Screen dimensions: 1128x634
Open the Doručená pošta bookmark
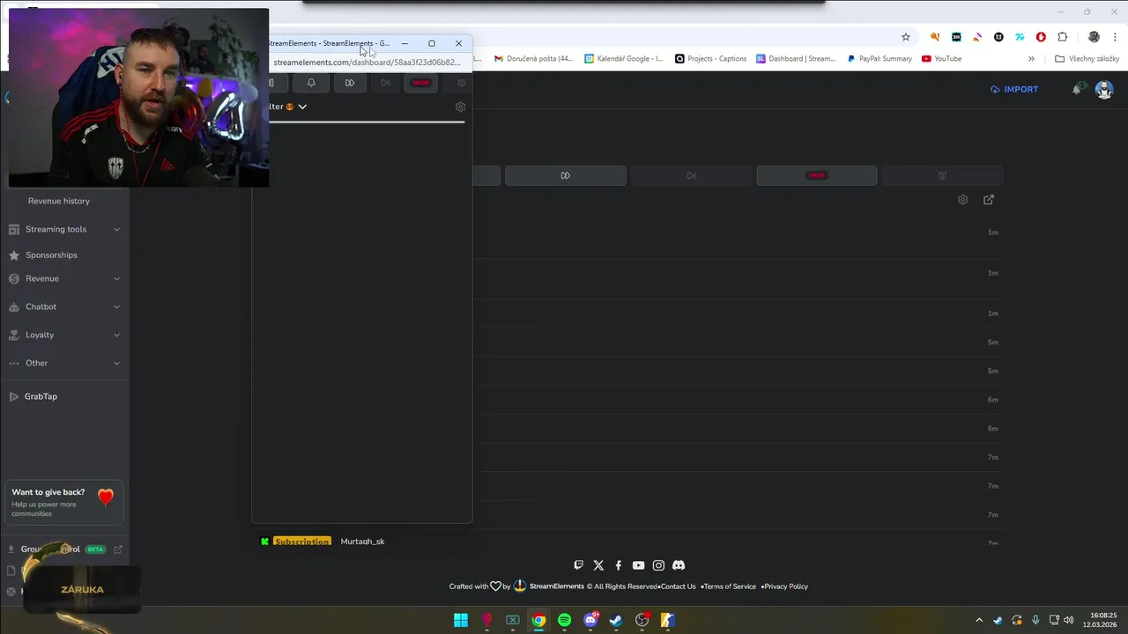click(533, 59)
